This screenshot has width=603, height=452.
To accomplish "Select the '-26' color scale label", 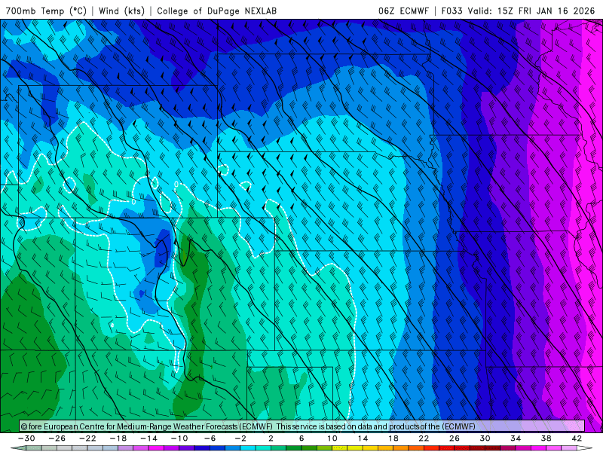I will click(57, 438).
